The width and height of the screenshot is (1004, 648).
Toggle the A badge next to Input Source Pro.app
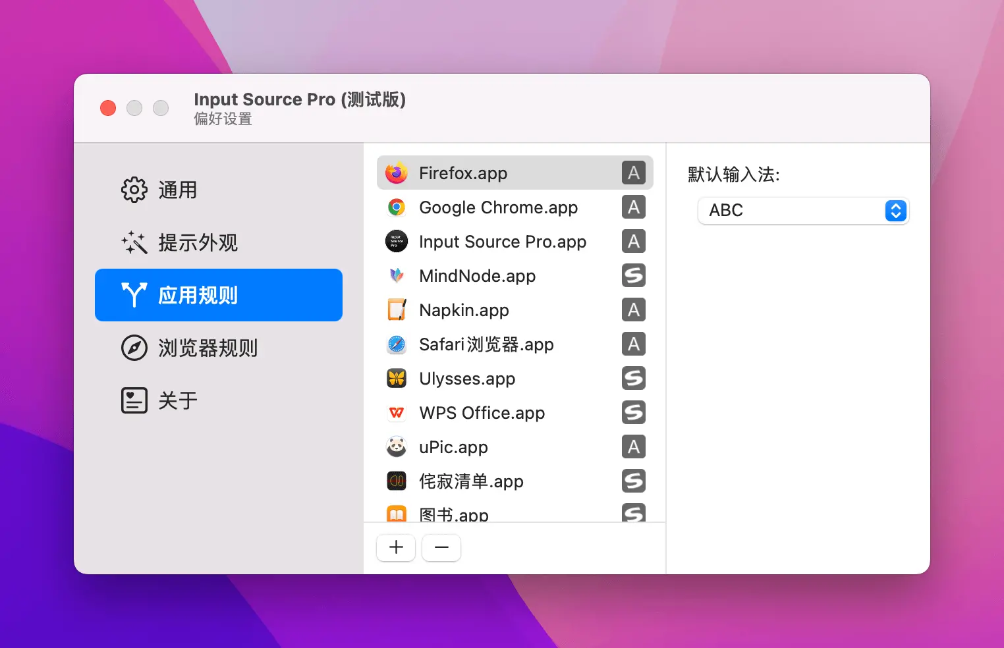pos(633,241)
